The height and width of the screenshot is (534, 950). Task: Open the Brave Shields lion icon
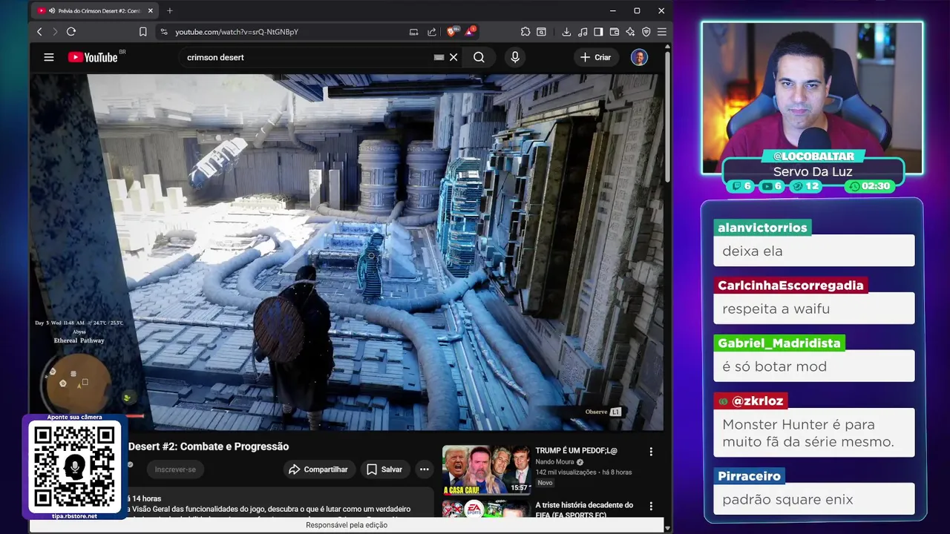coord(452,32)
